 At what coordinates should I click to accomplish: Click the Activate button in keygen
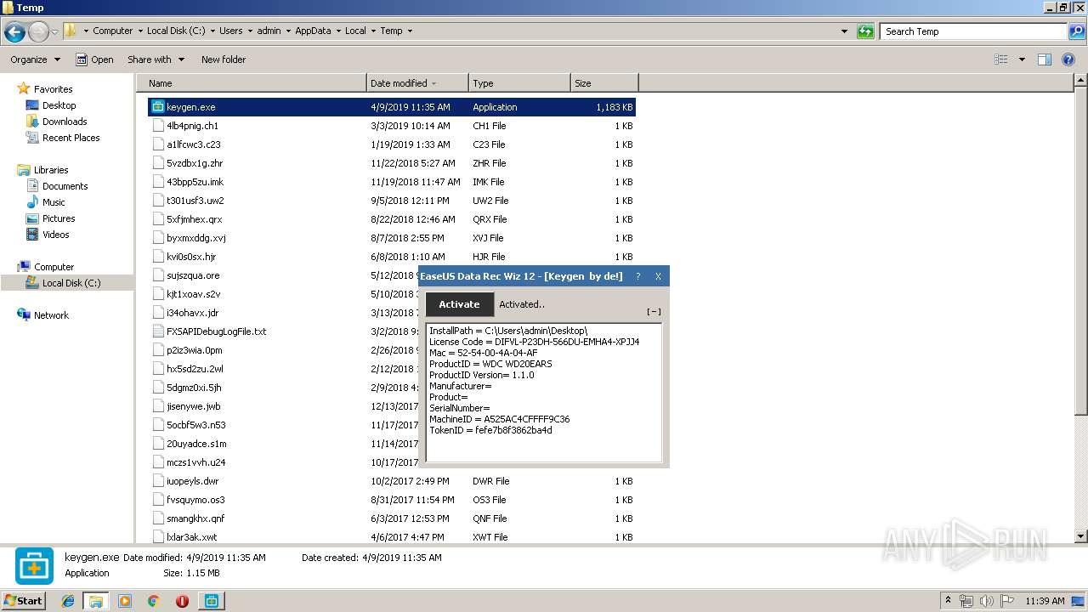click(x=459, y=304)
